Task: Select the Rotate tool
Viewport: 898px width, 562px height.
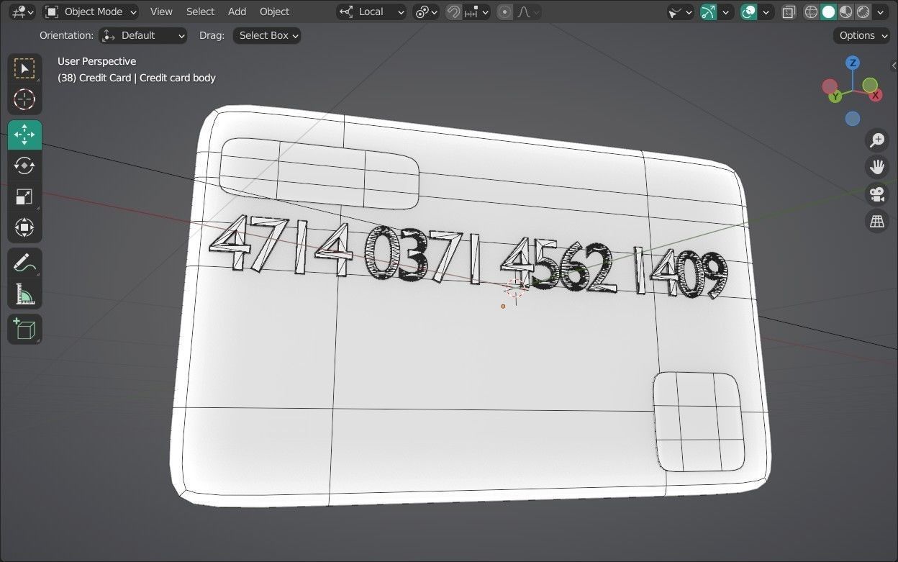Action: pos(24,166)
